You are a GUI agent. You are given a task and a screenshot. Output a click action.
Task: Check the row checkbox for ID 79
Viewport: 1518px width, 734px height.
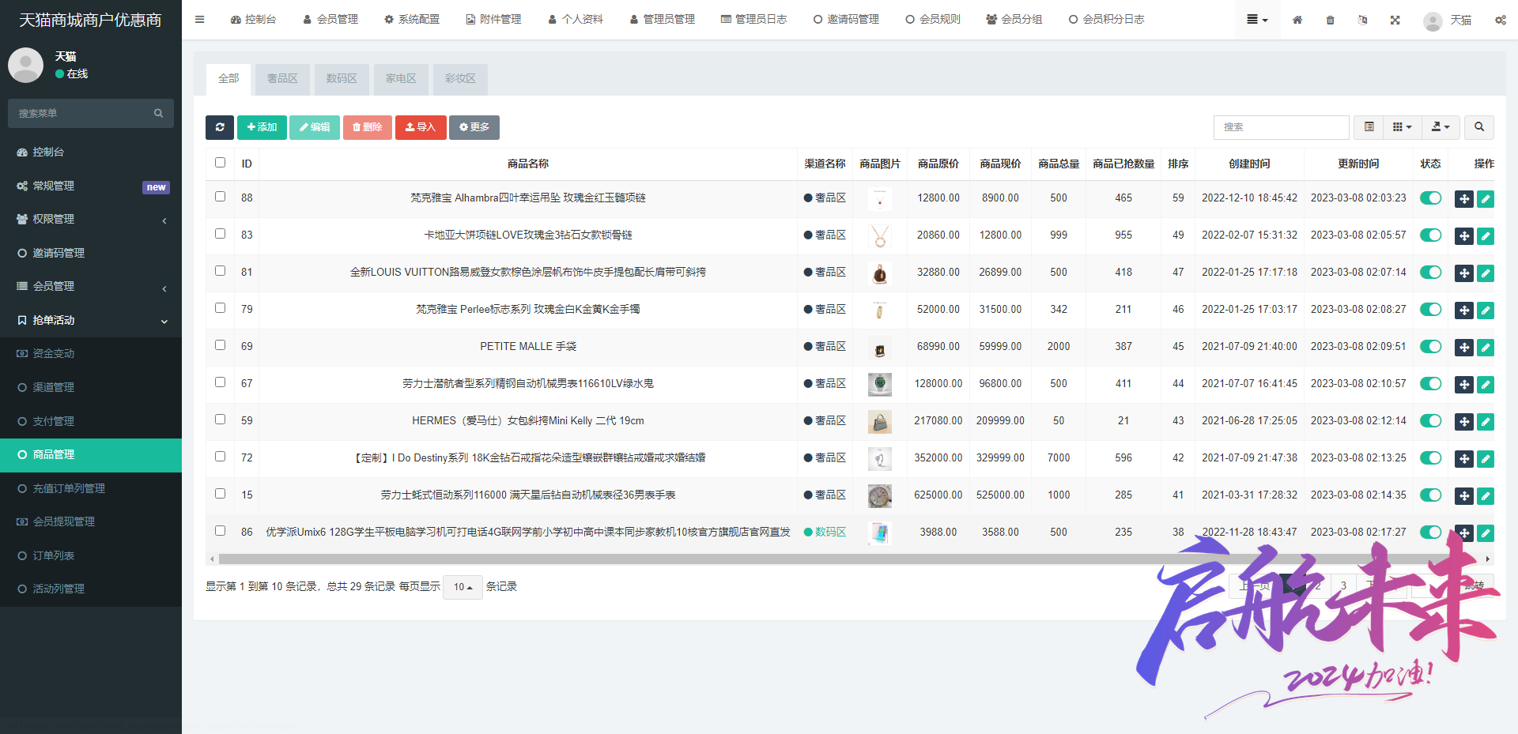pyautogui.click(x=221, y=308)
